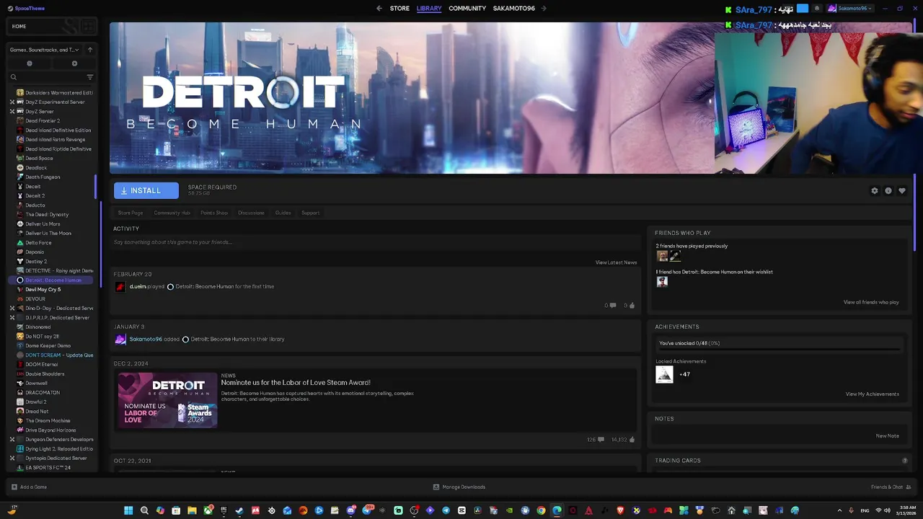Viewport: 923px width, 519px height.
Task: Open Labor of Love news thumbnail
Action: coord(167,400)
